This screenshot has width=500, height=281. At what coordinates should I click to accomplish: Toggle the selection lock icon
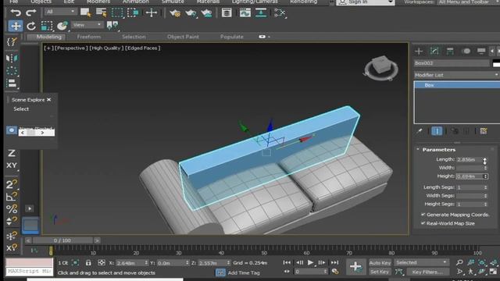pos(88,262)
